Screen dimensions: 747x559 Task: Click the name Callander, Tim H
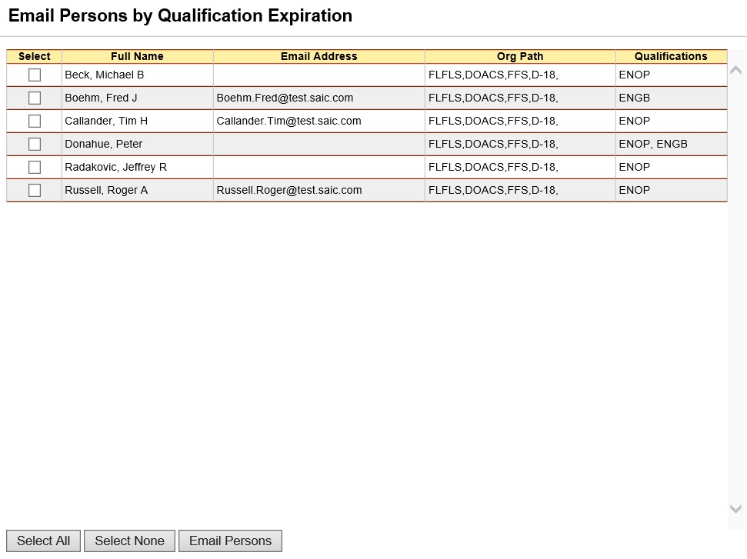pos(106,121)
